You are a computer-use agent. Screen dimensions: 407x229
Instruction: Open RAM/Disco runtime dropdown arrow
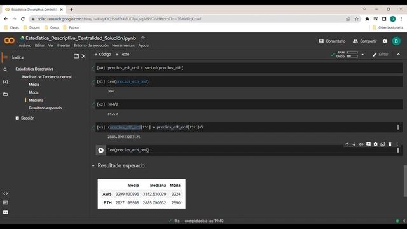362,55
